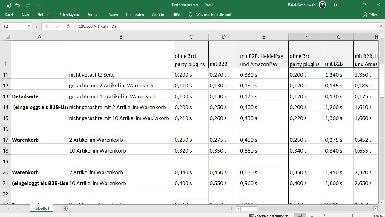The image size is (385, 217).
Task: Click 'mit B2B, HeidelPay und AmazonPay' header cell in column E
Action: [x=264, y=54]
